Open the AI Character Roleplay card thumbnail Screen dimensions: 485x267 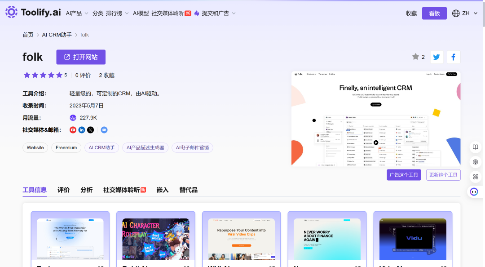point(156,239)
